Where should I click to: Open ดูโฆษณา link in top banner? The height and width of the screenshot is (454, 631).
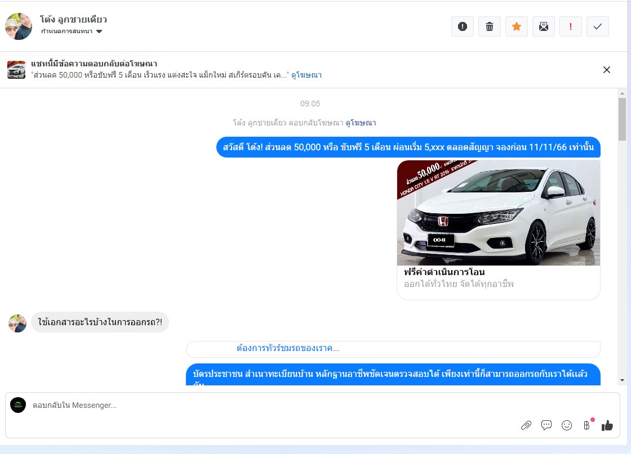(x=306, y=75)
